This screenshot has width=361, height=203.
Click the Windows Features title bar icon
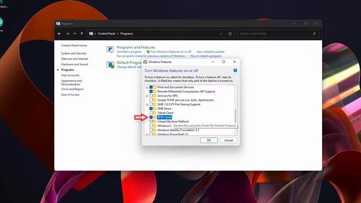coord(146,62)
